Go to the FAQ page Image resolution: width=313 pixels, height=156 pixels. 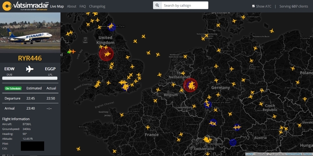point(82,6)
